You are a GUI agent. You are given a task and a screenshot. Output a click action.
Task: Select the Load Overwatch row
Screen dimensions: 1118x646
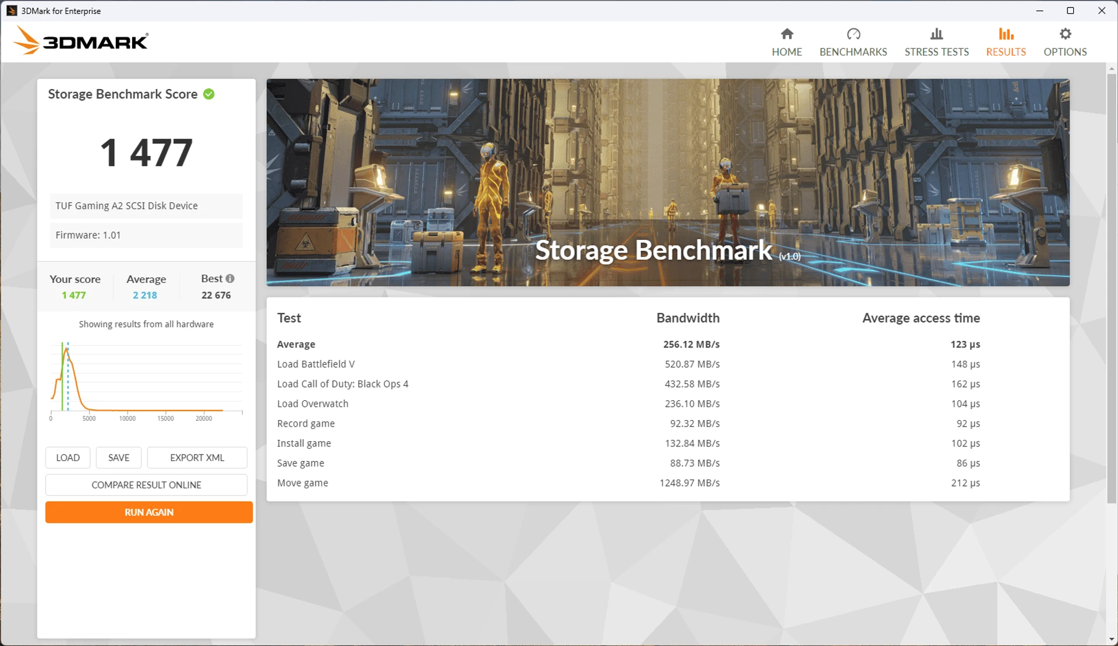(668, 404)
